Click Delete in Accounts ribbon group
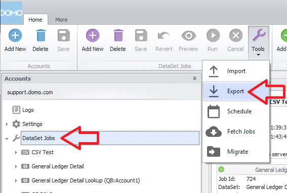 [x=40, y=40]
